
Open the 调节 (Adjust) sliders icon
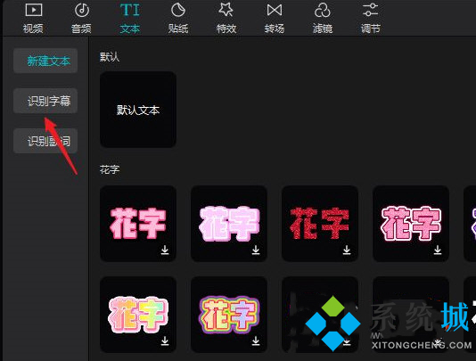click(x=370, y=11)
